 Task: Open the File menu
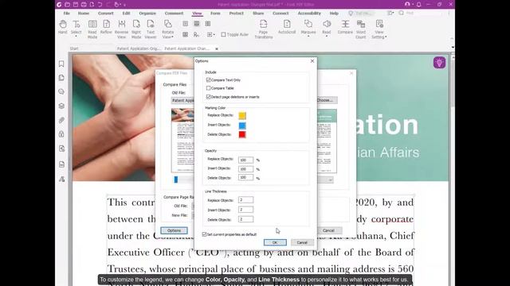pos(67,14)
